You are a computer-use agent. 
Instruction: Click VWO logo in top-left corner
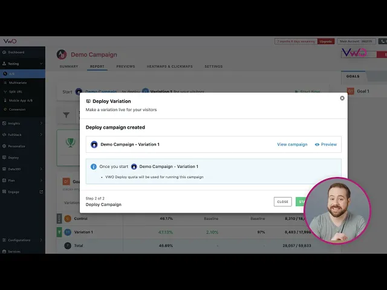pyautogui.click(x=10, y=41)
